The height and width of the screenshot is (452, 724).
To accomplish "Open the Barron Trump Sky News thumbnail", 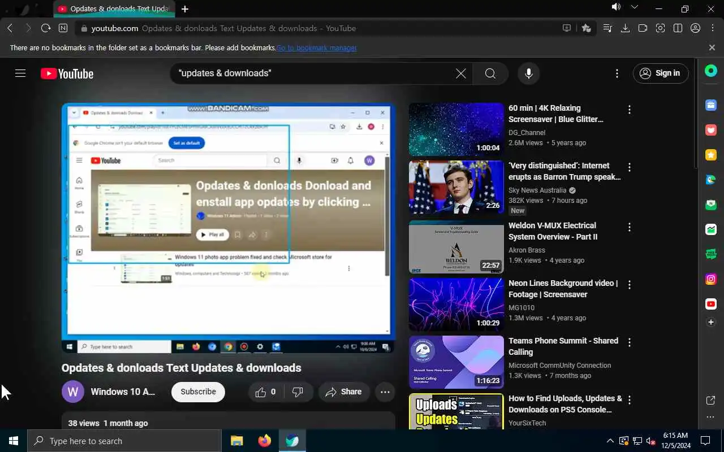I will click(x=456, y=187).
